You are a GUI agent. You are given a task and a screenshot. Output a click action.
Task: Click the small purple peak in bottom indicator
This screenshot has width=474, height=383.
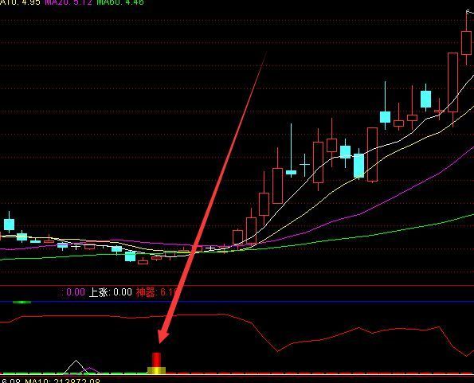90,369
